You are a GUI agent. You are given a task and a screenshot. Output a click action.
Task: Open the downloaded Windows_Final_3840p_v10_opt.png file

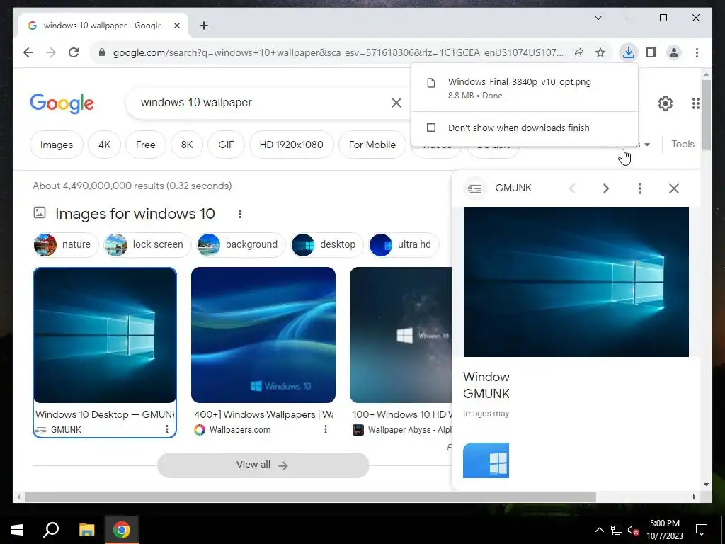pos(525,88)
